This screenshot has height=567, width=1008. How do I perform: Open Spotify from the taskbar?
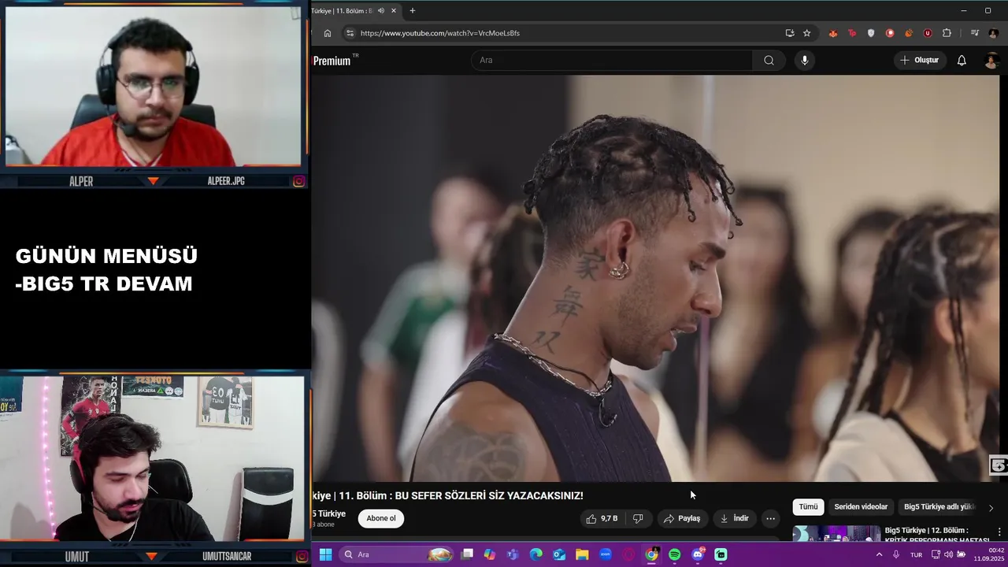click(674, 554)
